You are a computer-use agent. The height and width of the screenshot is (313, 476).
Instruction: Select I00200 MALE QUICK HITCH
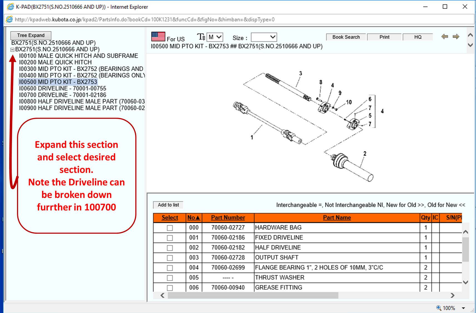tap(55, 62)
